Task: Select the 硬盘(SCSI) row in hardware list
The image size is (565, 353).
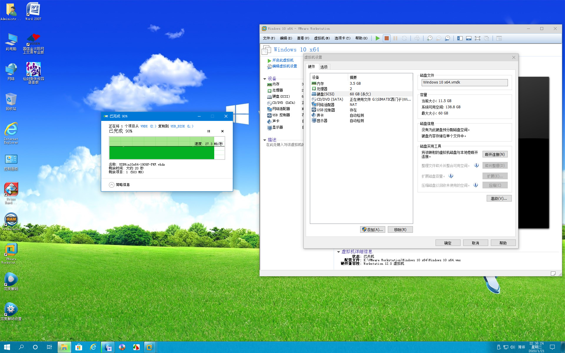Action: pyautogui.click(x=361, y=94)
